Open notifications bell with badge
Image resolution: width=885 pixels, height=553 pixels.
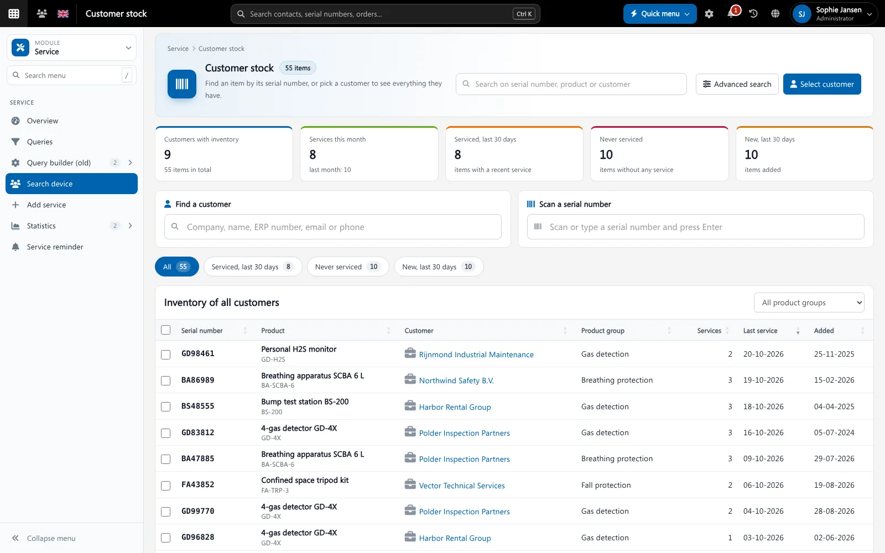click(731, 13)
